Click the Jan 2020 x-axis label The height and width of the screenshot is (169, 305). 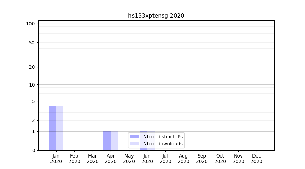tap(56, 159)
